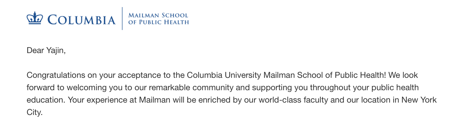The height and width of the screenshot is (125, 466).
Task: Click the vertical divider line in the logo
Action: pyautogui.click(x=122, y=19)
